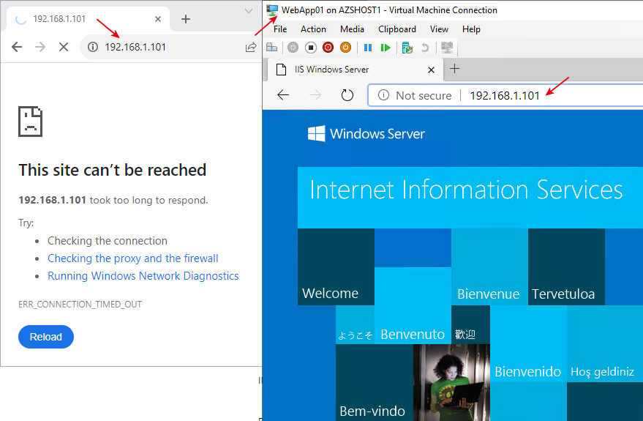Click the ようこそ tile
Image resolution: width=643 pixels, height=421 pixels.
tap(355, 325)
